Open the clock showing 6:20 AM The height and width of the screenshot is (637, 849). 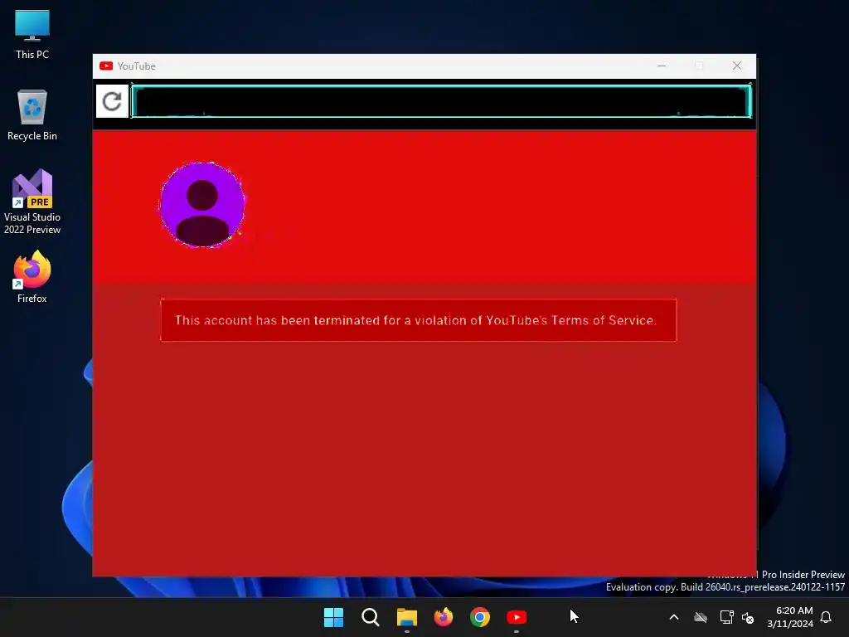pos(790,617)
